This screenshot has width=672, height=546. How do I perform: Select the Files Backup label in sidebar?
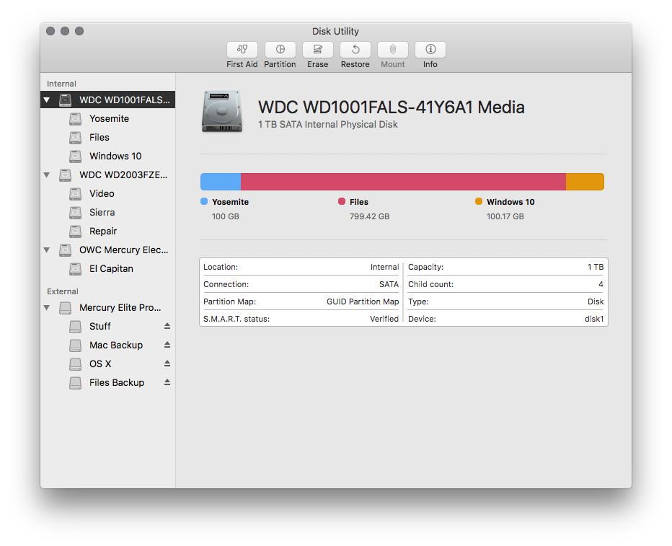[x=117, y=383]
